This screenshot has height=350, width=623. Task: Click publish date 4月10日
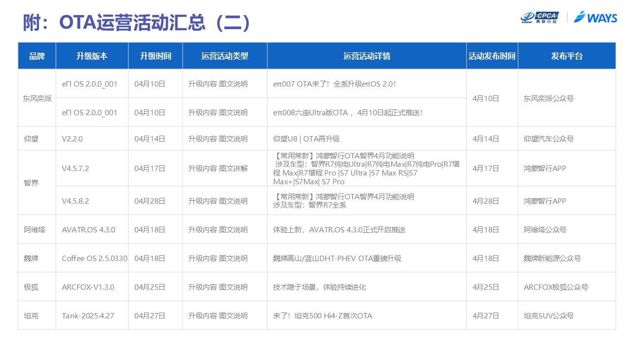tap(486, 98)
